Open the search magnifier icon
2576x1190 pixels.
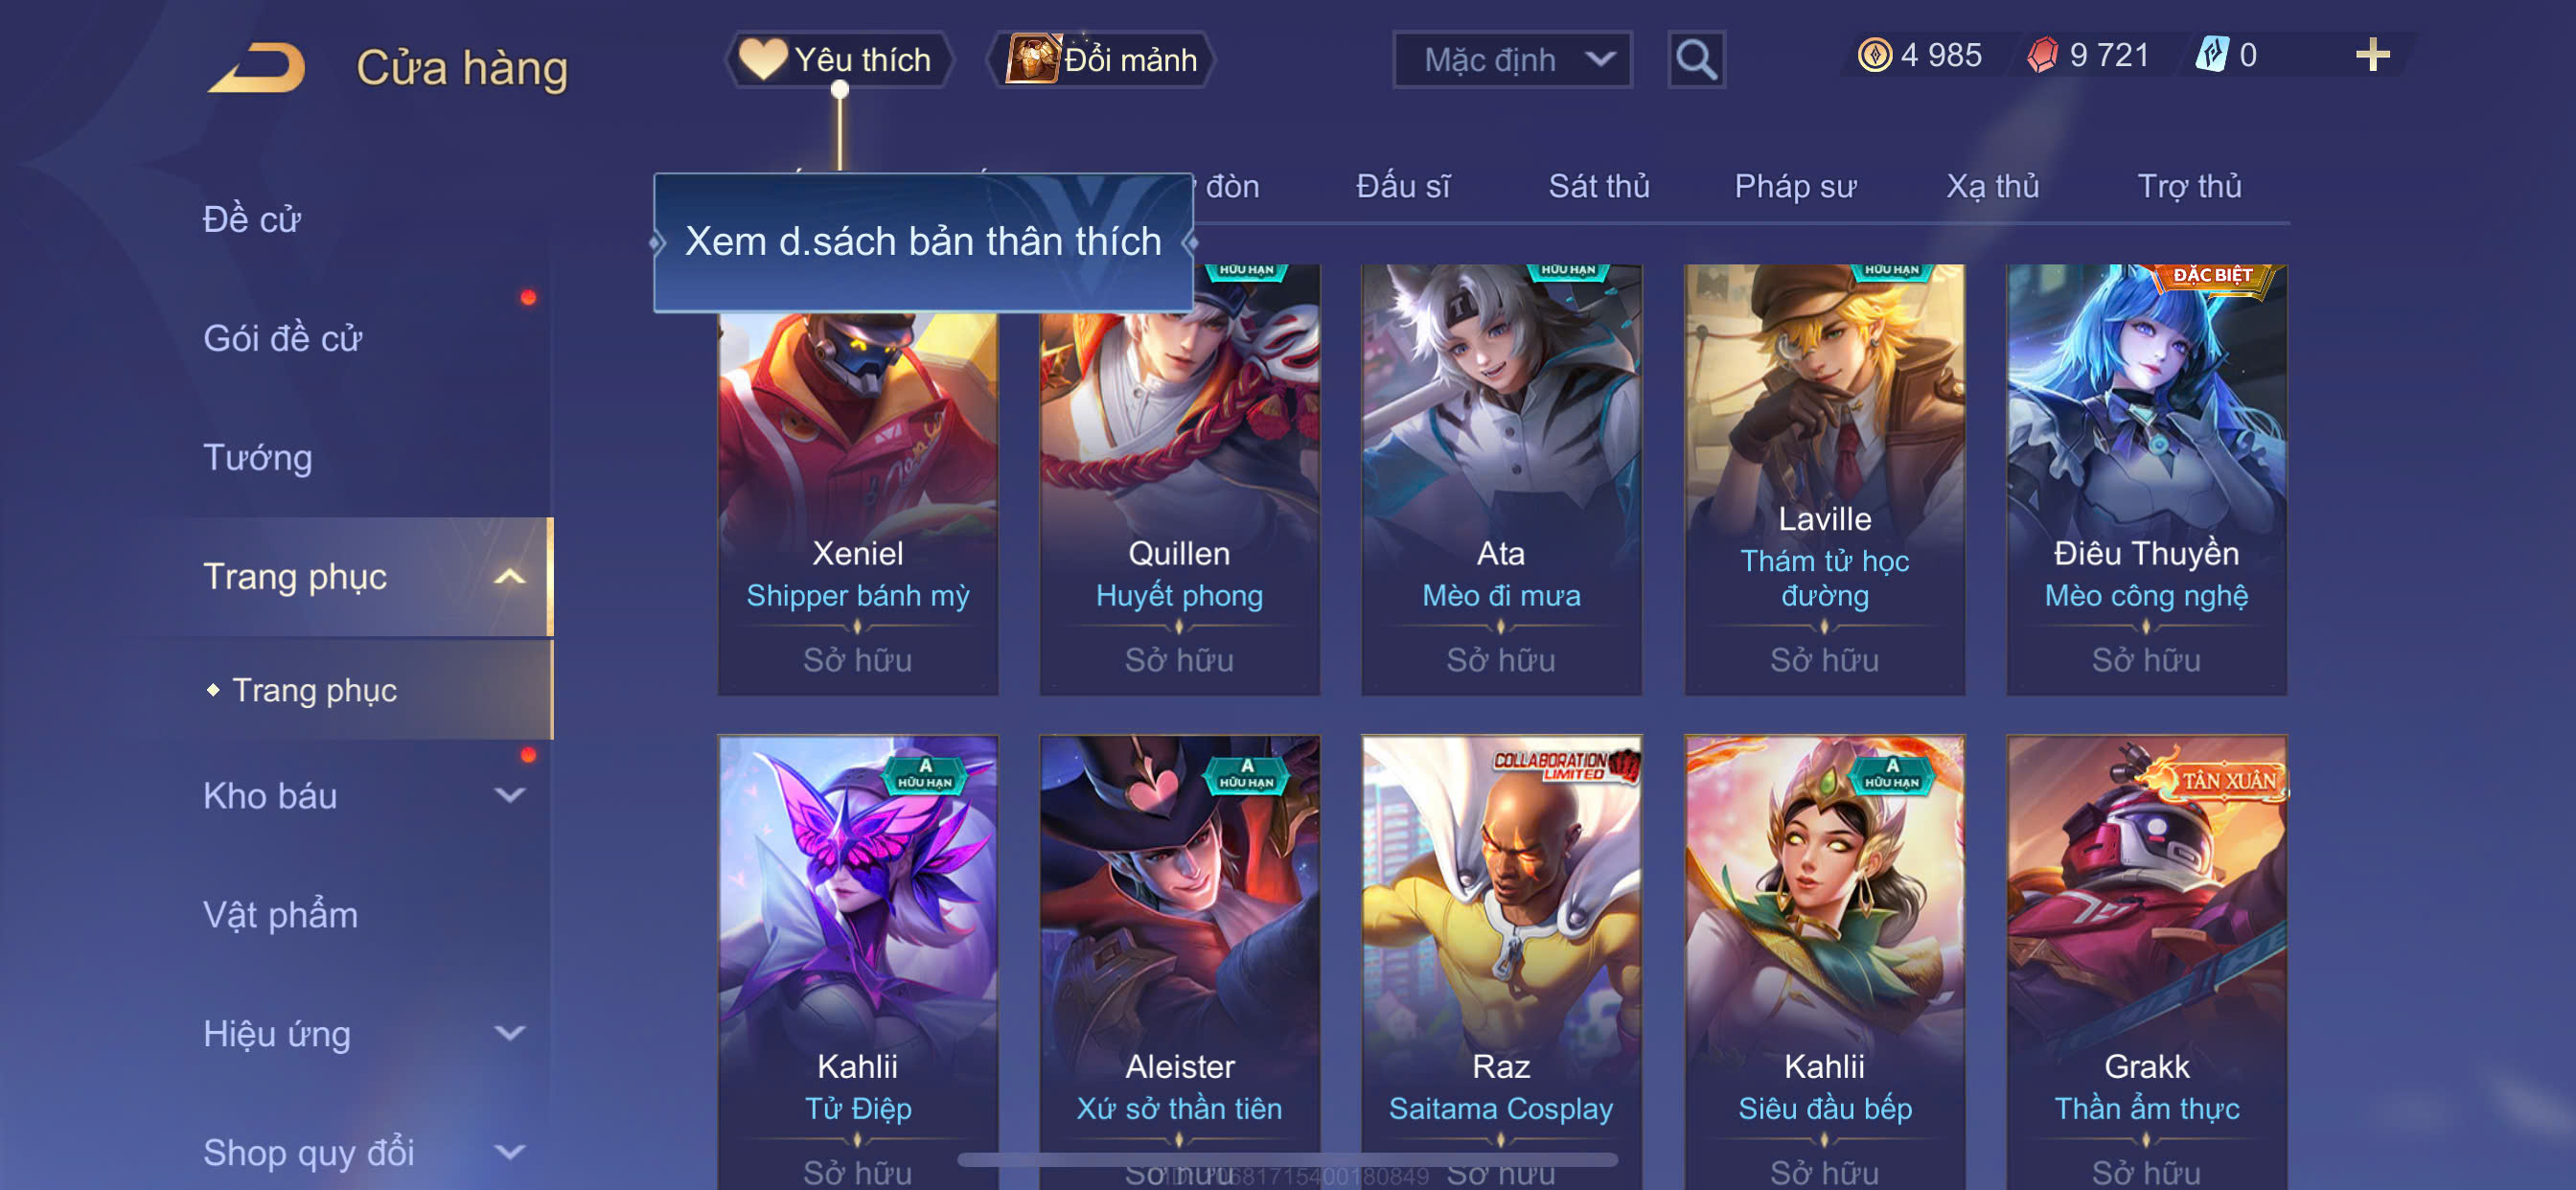pos(1696,60)
